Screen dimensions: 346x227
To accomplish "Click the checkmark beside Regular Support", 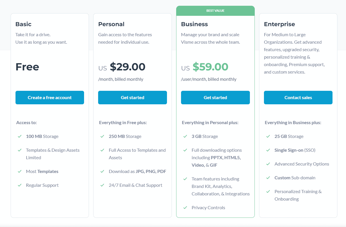I will pos(20,185).
